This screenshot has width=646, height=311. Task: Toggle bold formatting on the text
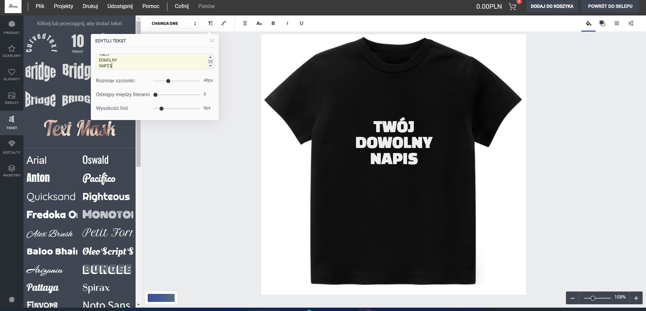point(273,23)
